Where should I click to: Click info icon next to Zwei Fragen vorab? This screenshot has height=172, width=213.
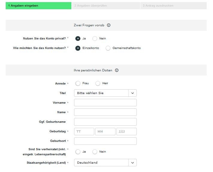click(x=109, y=25)
